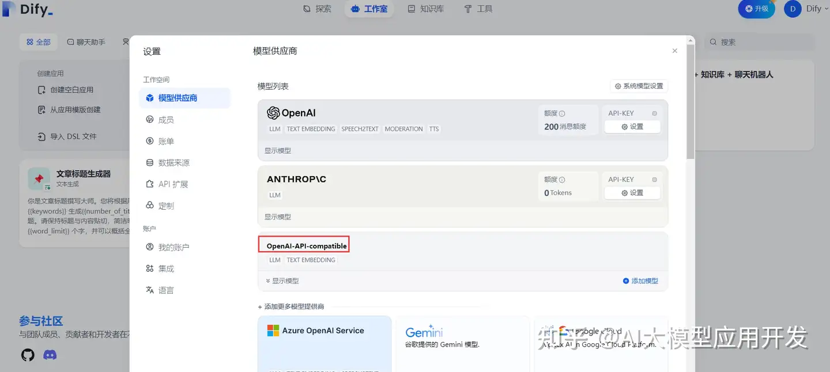This screenshot has width=830, height=372.
Task: Select the 聊天助手 filter tab
Action: coord(86,42)
